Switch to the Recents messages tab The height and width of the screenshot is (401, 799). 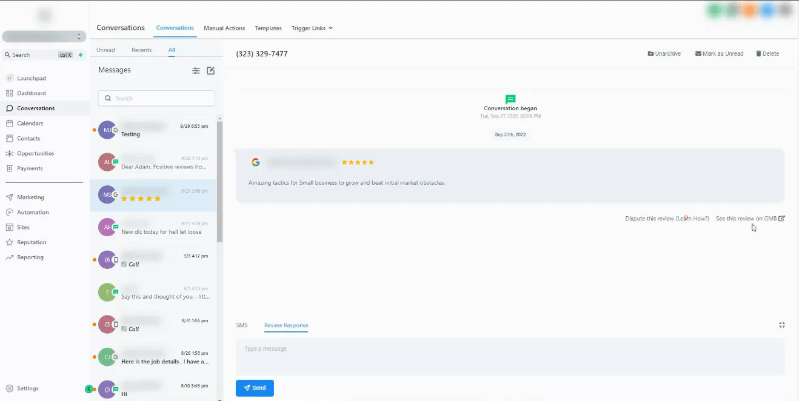[141, 50]
